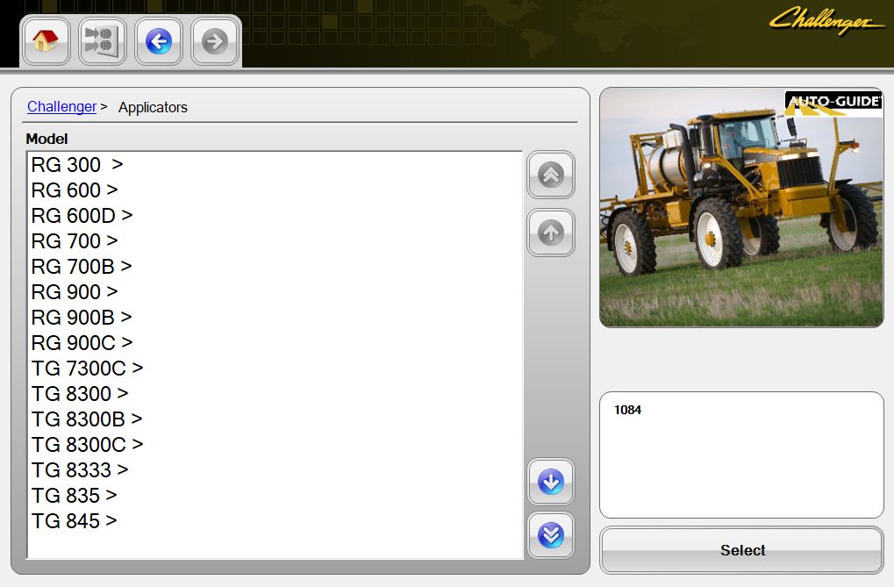Click the grayed Forward arrow icon
The width and height of the screenshot is (894, 587).
(214, 40)
